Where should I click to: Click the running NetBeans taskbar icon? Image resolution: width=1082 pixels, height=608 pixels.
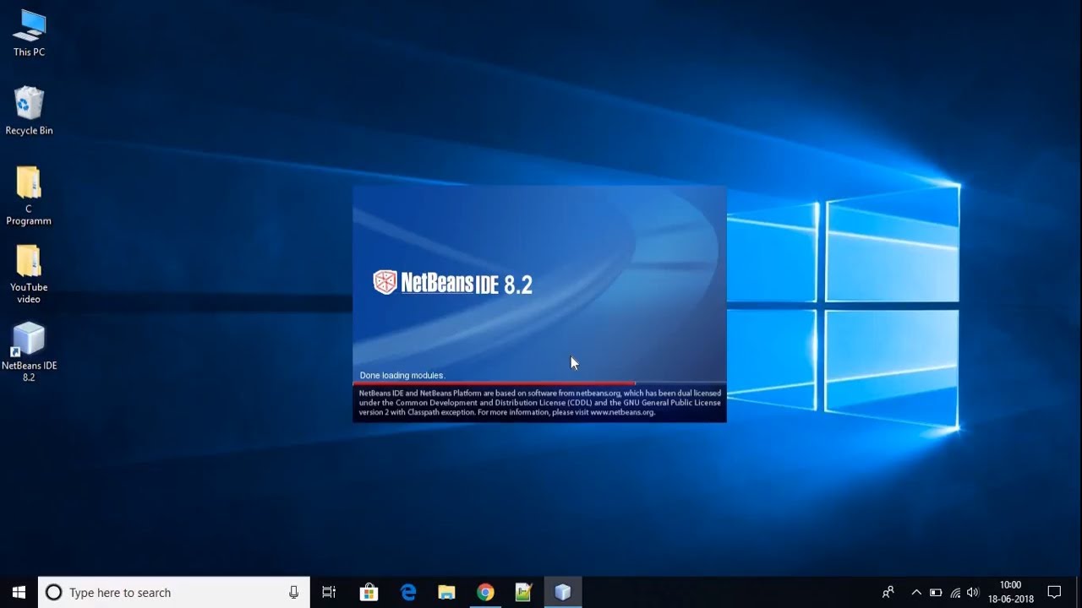click(x=563, y=593)
